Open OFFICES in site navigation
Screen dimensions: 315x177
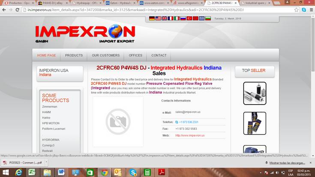135,55
